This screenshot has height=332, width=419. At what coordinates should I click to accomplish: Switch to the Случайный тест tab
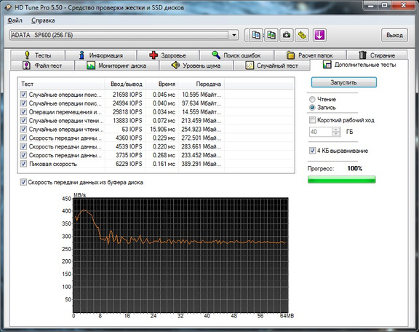[x=272, y=66]
